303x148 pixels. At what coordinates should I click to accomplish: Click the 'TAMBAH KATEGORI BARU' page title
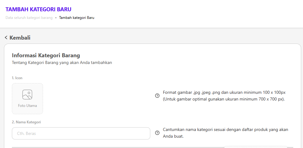[x=38, y=9]
